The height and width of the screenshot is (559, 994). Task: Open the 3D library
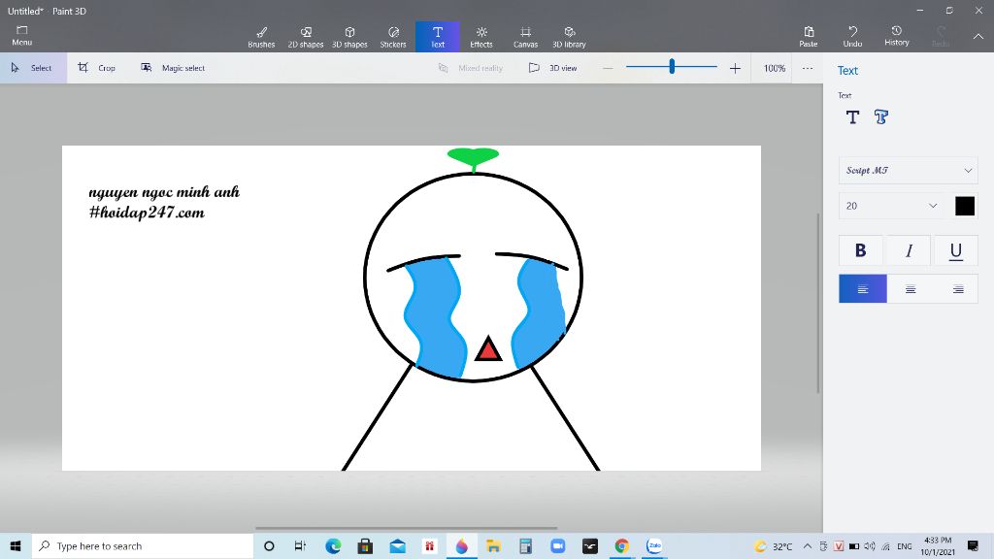click(569, 37)
